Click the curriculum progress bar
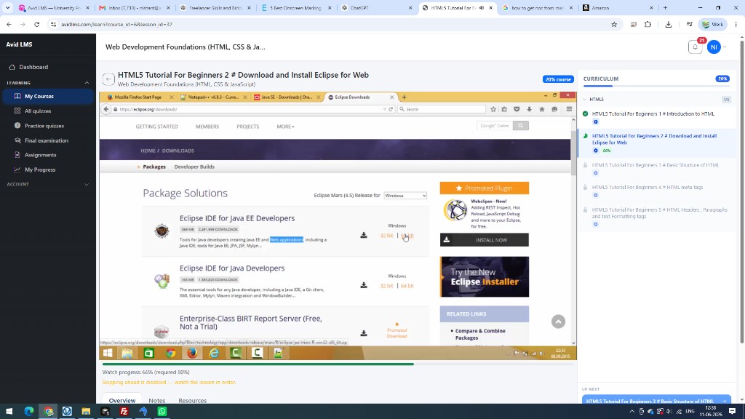This screenshot has width=745, height=419. point(656,86)
